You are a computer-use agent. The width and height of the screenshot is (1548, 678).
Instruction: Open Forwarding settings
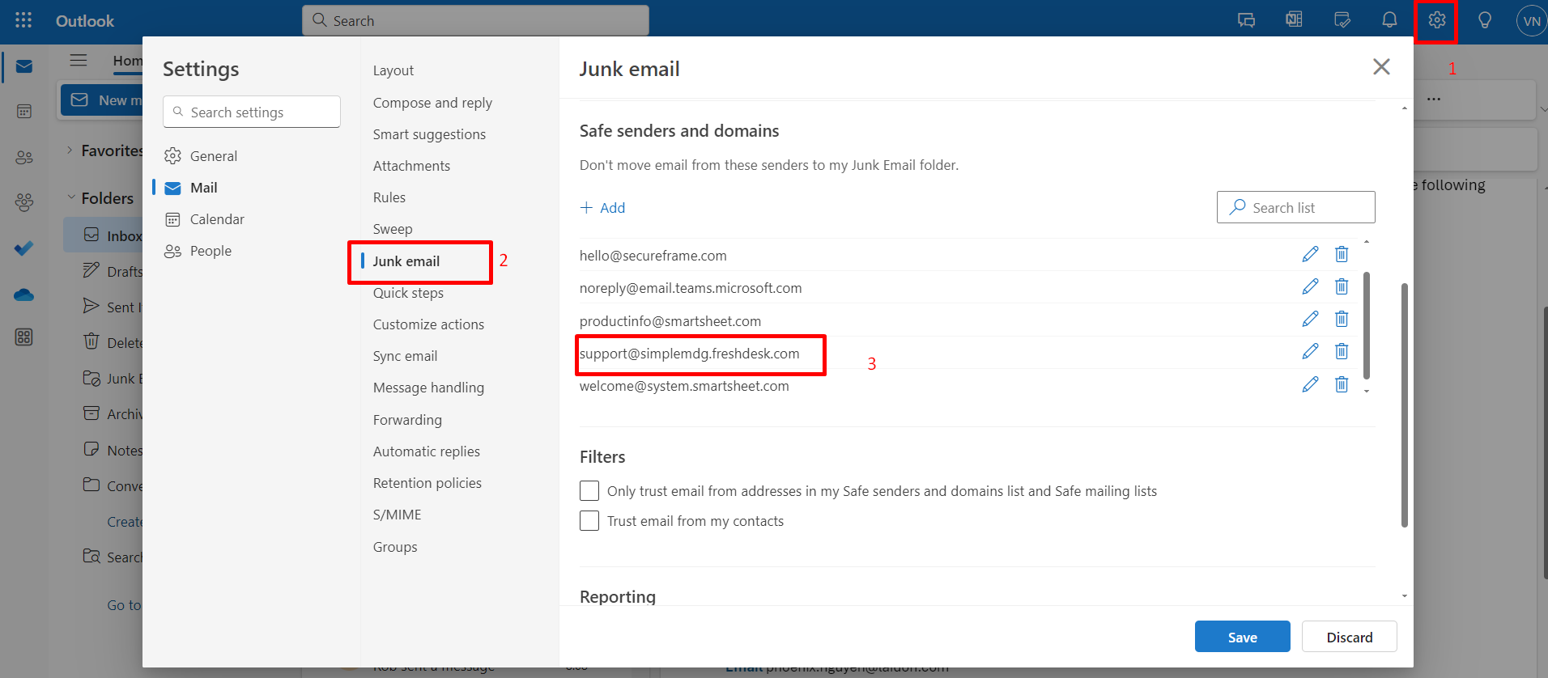click(407, 420)
